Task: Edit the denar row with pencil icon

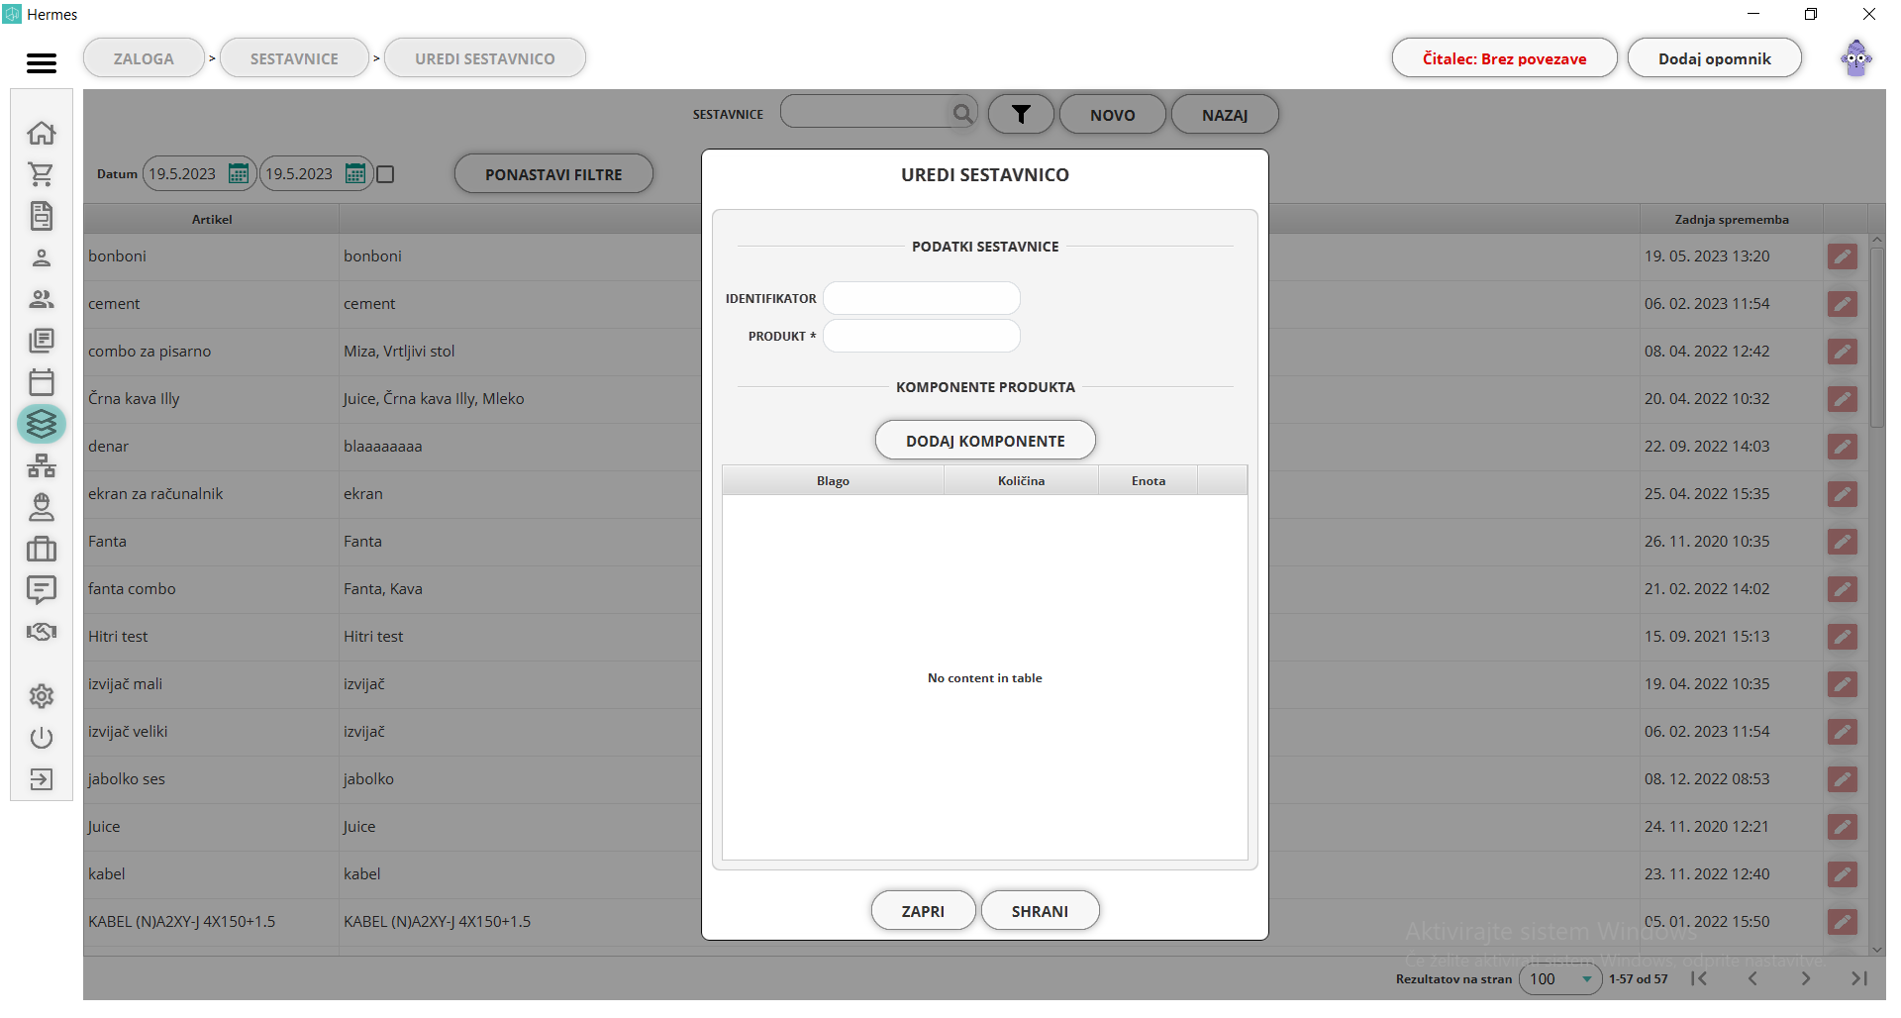Action: pyautogui.click(x=1843, y=447)
